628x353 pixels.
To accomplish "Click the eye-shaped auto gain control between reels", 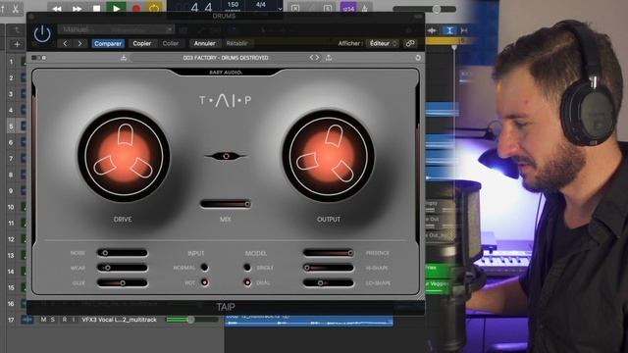I will click(x=226, y=156).
